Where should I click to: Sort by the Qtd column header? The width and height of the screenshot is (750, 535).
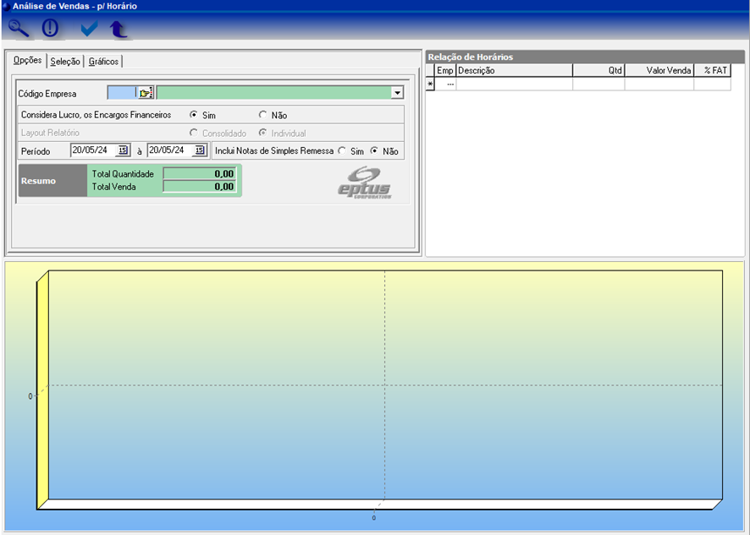tap(598, 71)
